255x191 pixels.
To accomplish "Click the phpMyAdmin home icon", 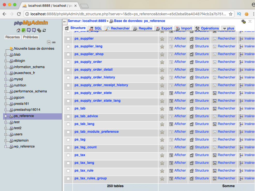I will [18, 30].
